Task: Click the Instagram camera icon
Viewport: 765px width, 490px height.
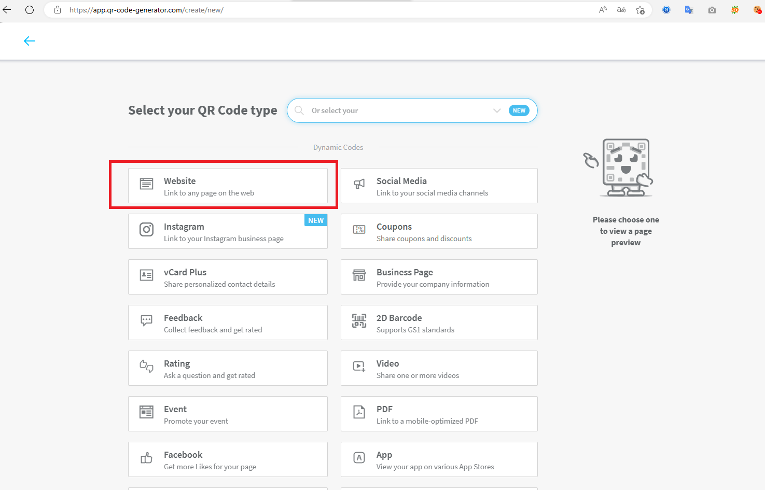Action: coord(147,230)
